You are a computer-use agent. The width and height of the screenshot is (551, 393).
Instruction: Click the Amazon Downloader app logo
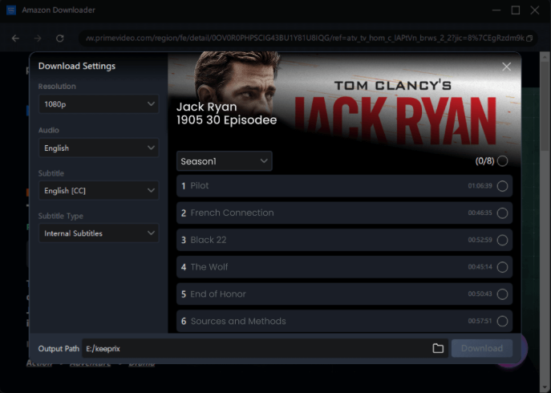(x=12, y=10)
